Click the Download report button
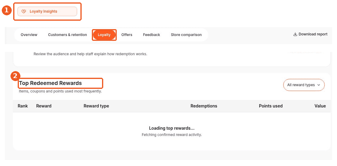Screen dimensions: 337x166 pyautogui.click(x=310, y=34)
